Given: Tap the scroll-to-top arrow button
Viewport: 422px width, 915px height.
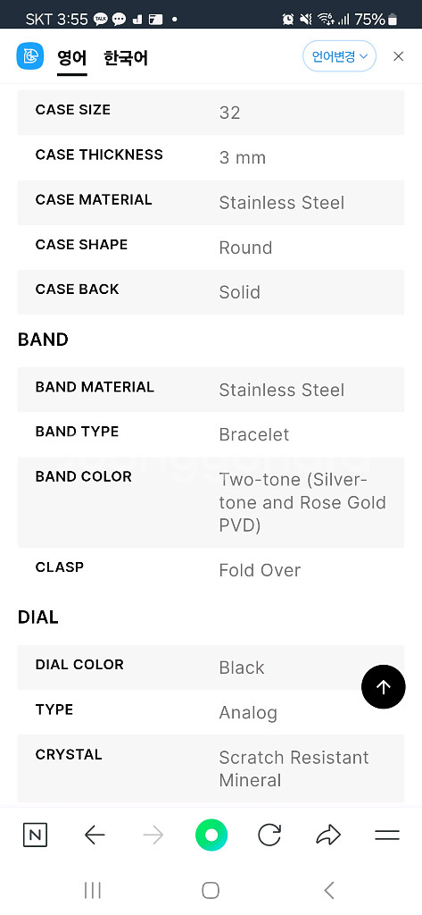Looking at the screenshot, I should [383, 687].
